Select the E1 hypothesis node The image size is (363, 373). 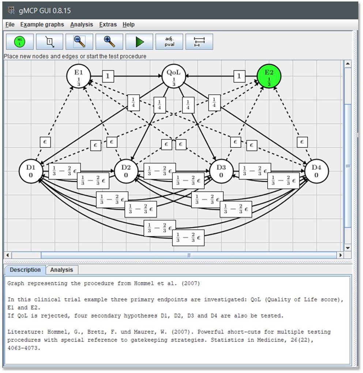(x=79, y=76)
